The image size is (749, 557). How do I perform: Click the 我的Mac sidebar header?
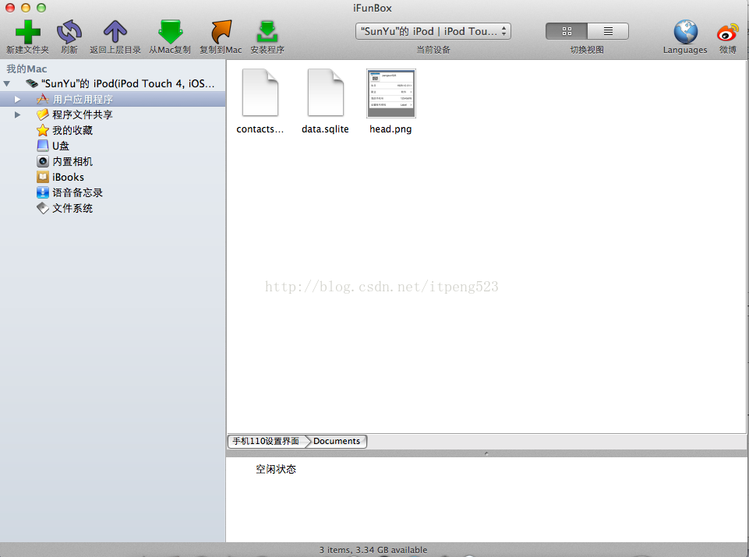tap(26, 69)
